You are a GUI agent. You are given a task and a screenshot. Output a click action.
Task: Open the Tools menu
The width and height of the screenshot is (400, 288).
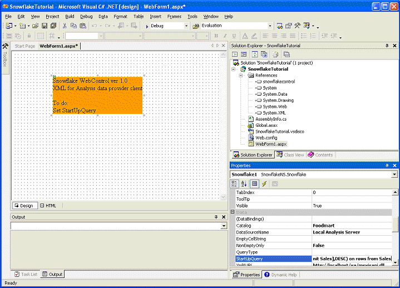click(x=192, y=17)
